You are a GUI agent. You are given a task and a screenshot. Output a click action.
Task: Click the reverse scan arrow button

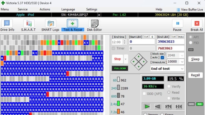(158, 107)
